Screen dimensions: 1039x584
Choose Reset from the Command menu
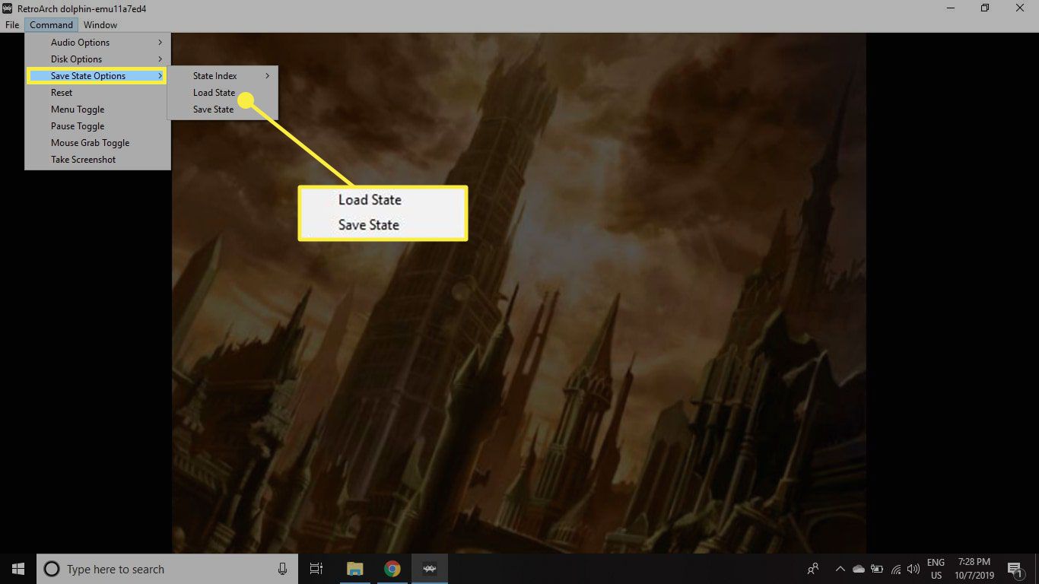tap(97, 93)
